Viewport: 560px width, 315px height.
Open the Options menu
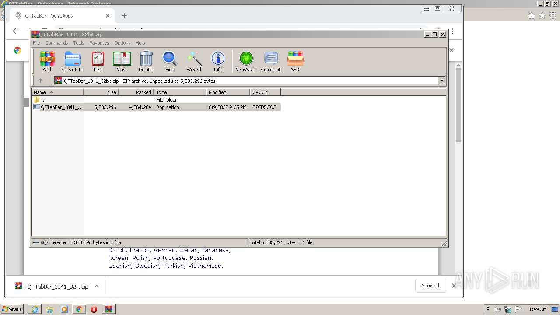tap(122, 43)
